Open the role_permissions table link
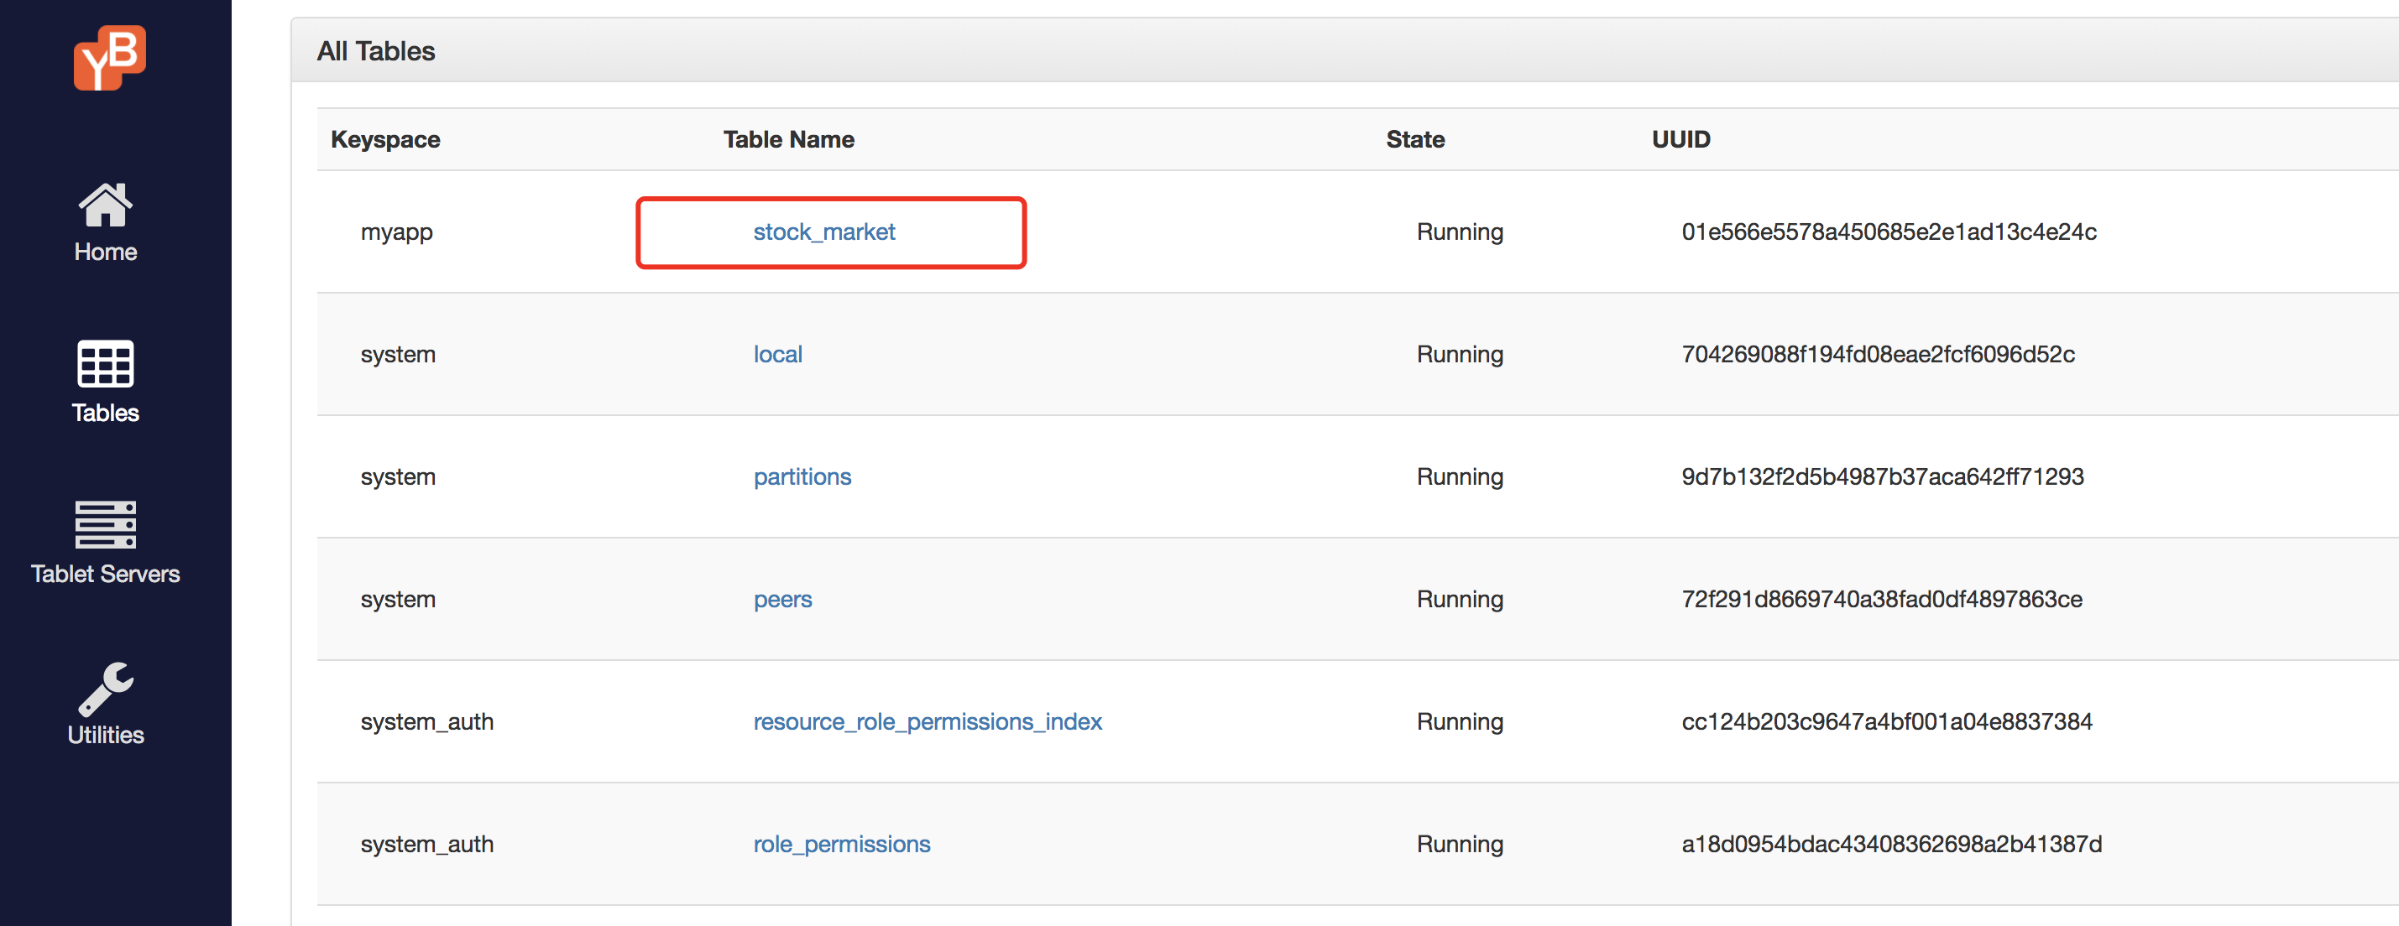2399x926 pixels. [842, 845]
